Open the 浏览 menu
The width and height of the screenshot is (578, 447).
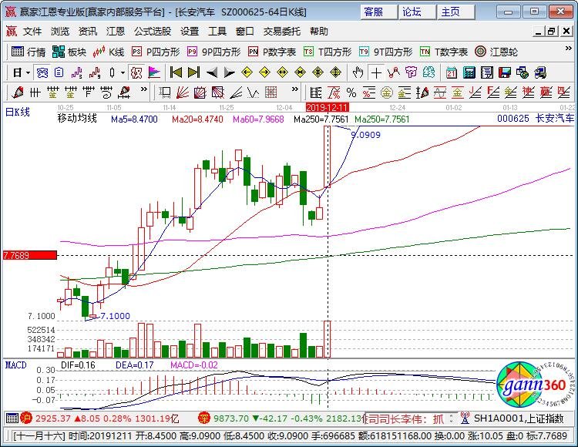[x=60, y=32]
